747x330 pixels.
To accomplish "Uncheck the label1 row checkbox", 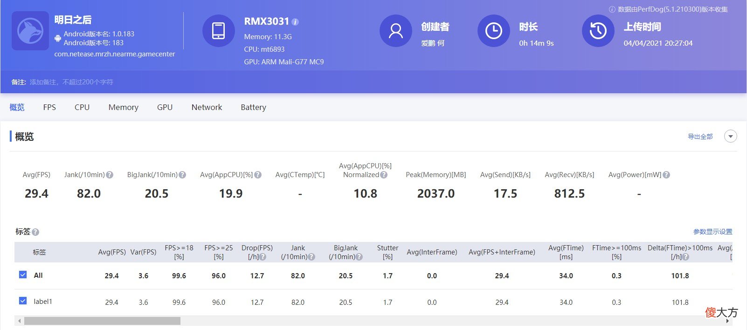I will coord(23,301).
